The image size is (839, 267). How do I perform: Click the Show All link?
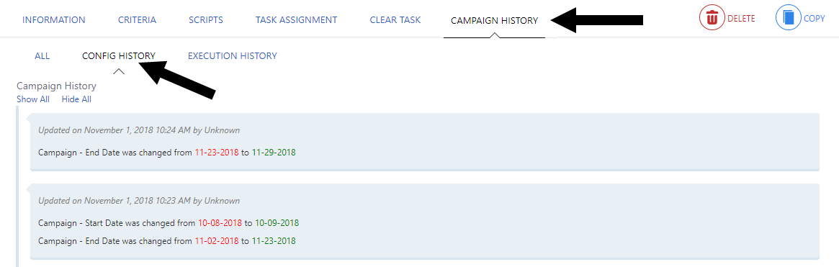[x=33, y=99]
